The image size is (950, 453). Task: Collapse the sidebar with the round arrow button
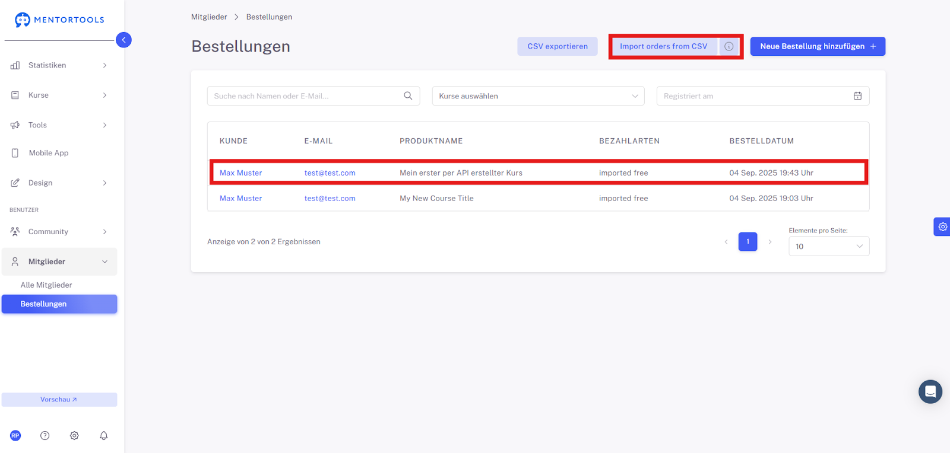pos(123,40)
